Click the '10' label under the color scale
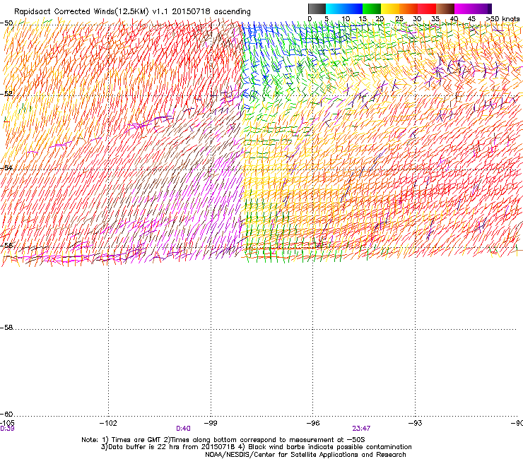 click(x=346, y=18)
